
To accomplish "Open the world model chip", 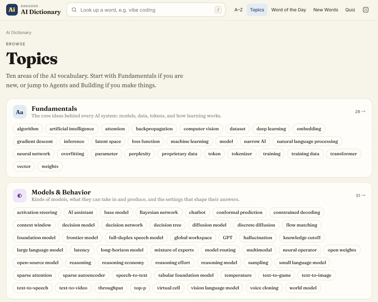I will (303, 288).
